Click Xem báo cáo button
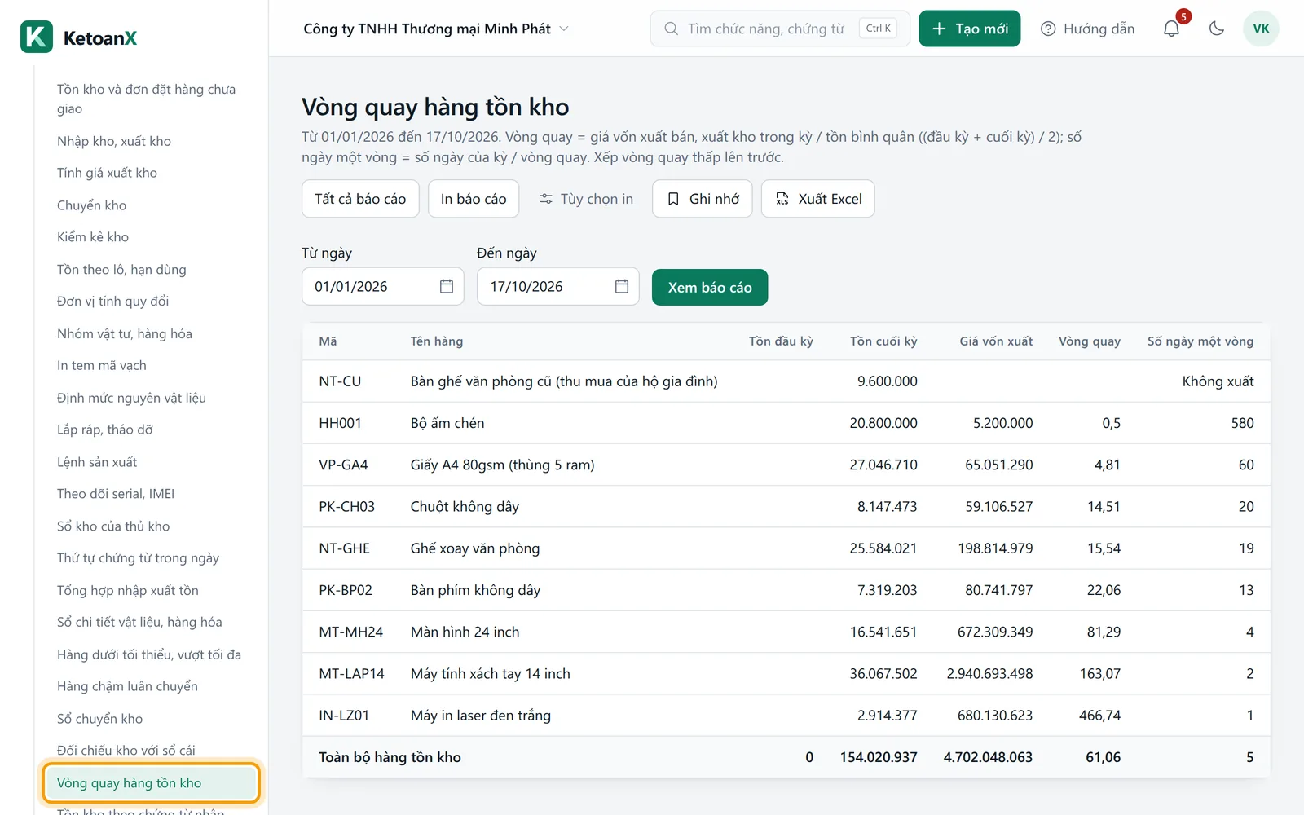 point(710,287)
